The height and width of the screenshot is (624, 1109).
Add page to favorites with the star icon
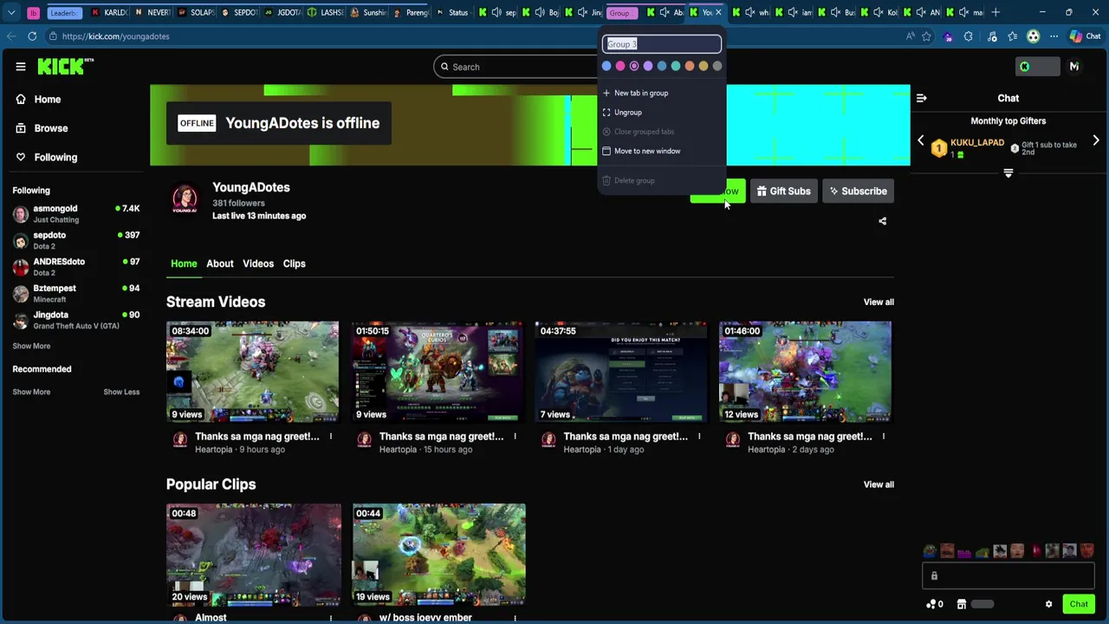coord(926,36)
